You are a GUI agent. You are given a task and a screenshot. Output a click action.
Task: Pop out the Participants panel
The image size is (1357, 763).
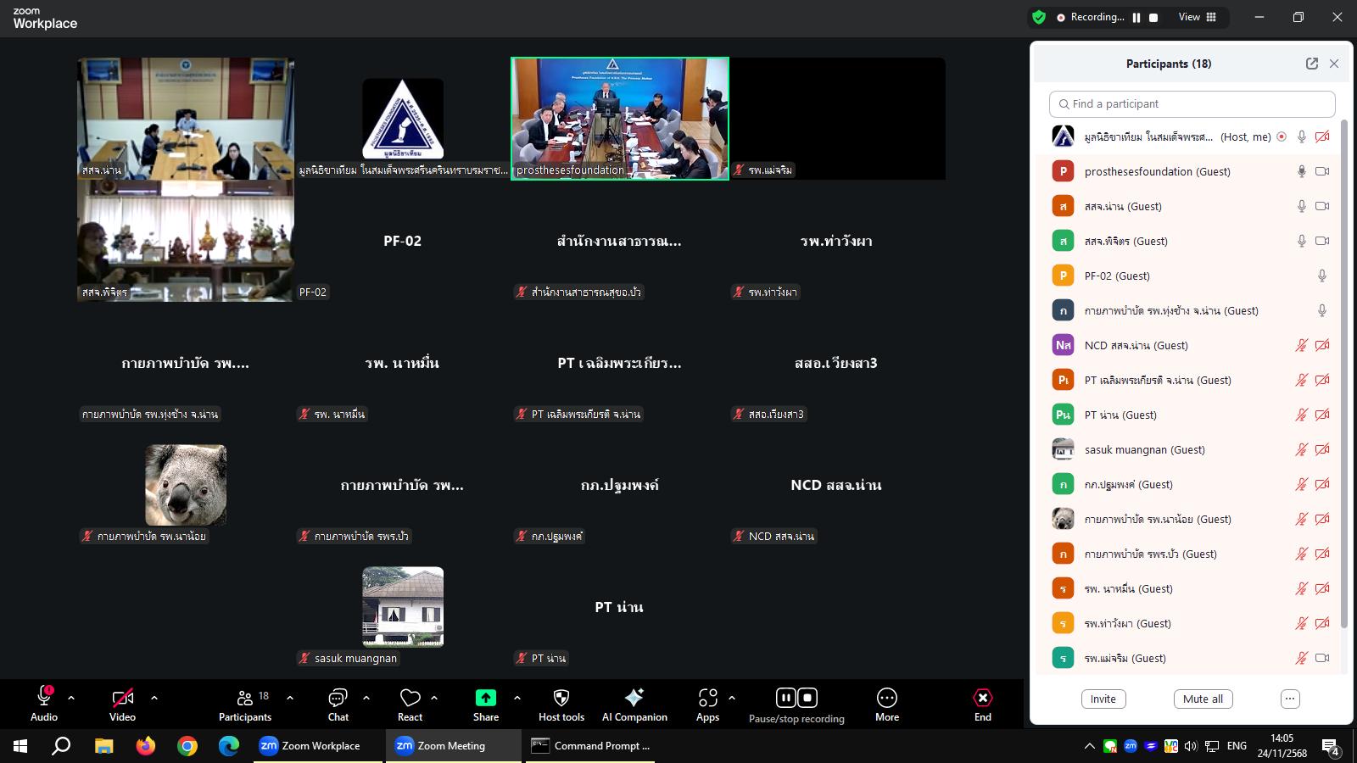[1312, 64]
